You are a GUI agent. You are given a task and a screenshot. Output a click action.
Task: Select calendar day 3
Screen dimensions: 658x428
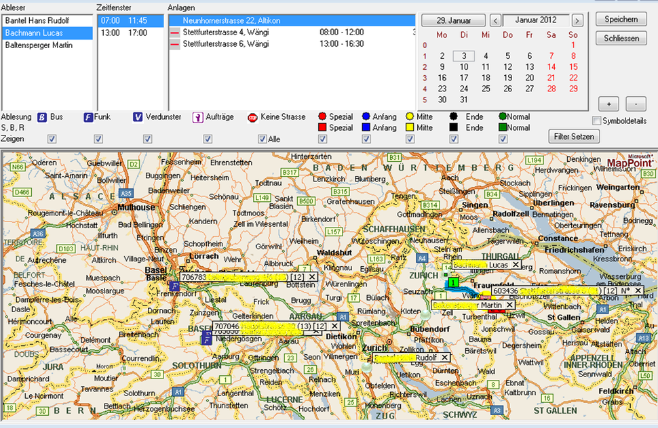[x=464, y=56]
